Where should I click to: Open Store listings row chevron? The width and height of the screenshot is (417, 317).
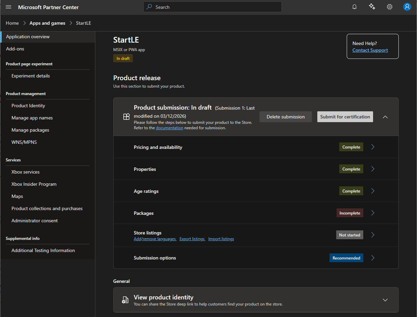[x=373, y=235]
